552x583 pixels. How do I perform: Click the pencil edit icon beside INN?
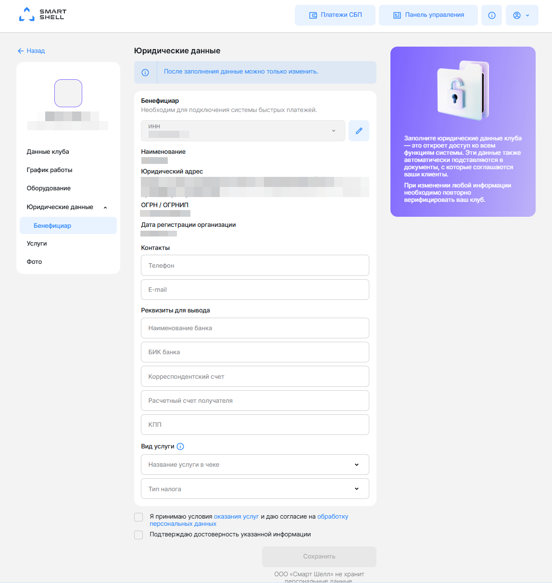click(359, 131)
